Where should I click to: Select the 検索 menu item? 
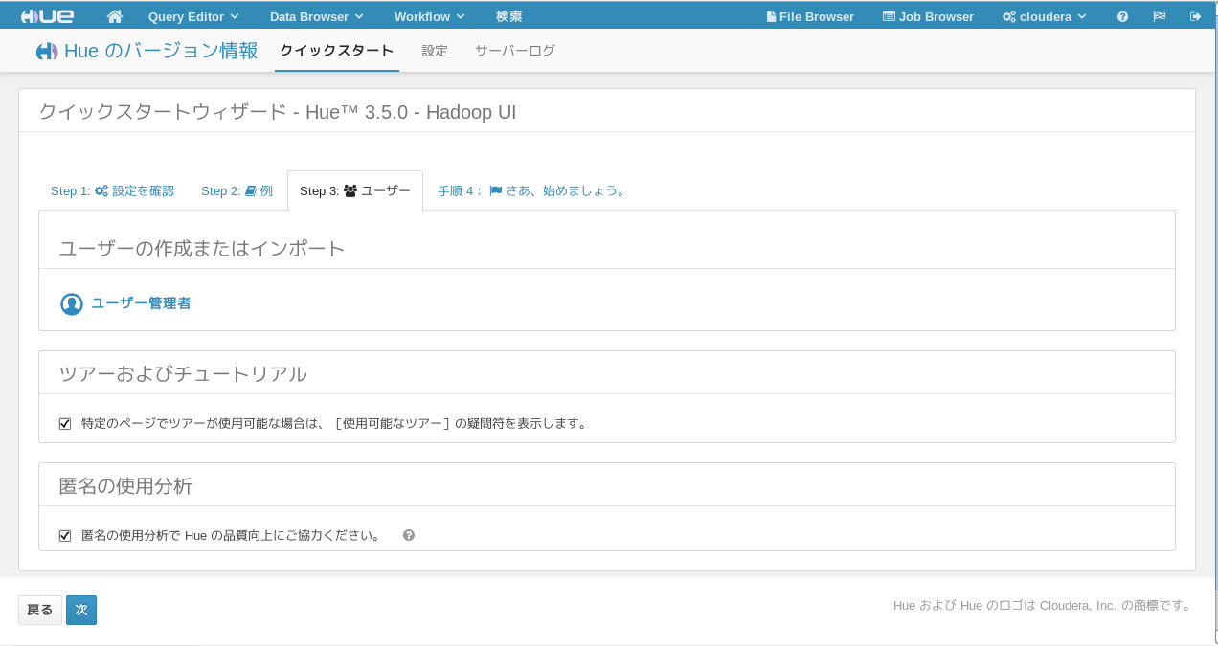[x=509, y=16]
